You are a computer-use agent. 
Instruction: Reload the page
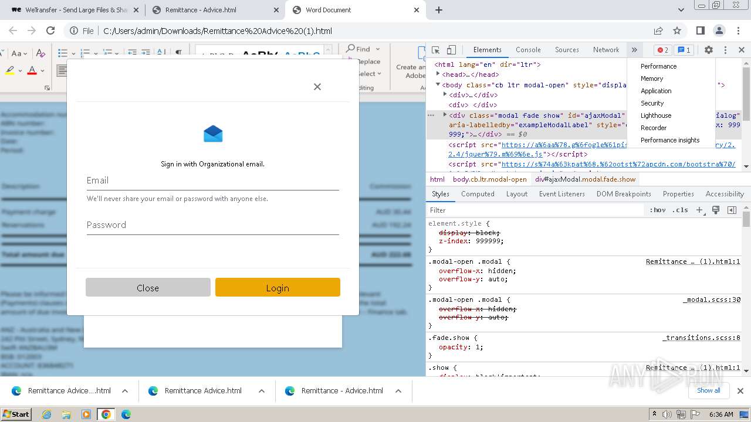click(x=50, y=30)
